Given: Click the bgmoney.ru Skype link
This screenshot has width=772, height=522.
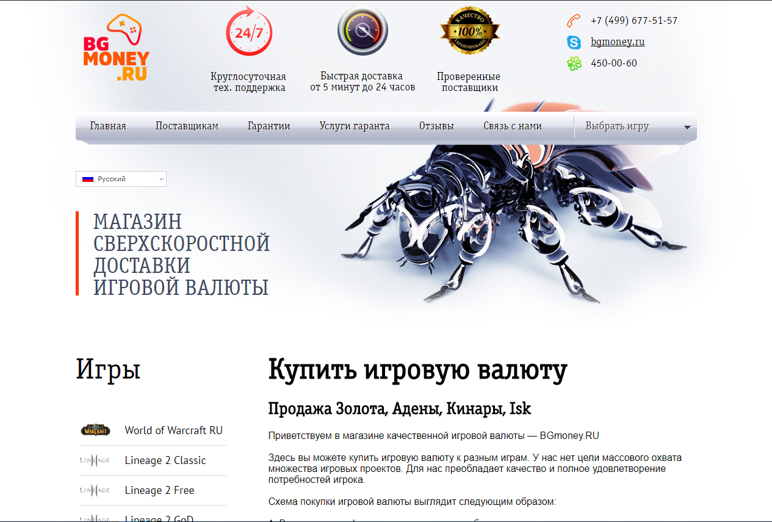Looking at the screenshot, I should point(618,42).
